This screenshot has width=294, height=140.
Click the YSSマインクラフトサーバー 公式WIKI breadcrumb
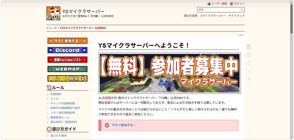pyautogui.click(x=83, y=28)
